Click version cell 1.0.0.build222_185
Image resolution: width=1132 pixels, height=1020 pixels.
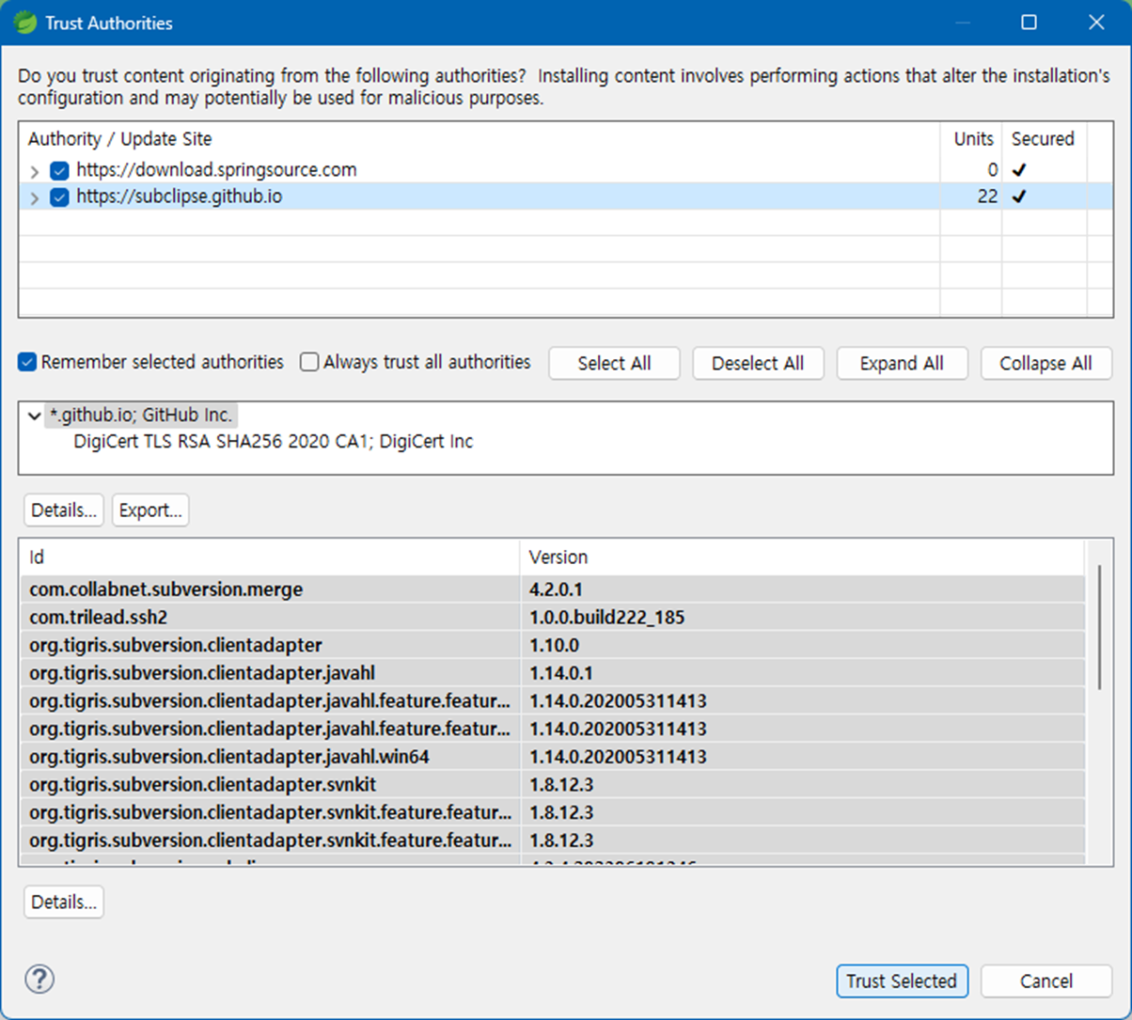[x=606, y=618]
